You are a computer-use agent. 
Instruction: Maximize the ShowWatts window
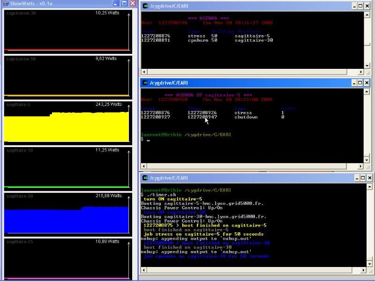(124, 3)
